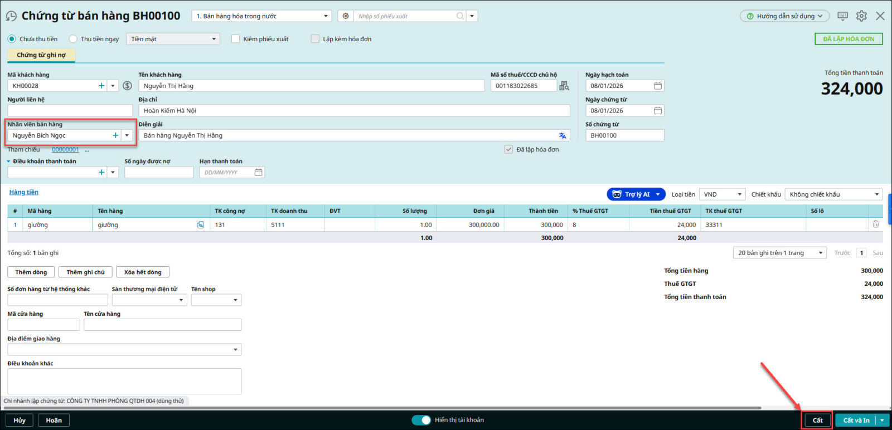Open the Loại tiền VND dropdown
Viewport: 892px width, 430px height.
click(x=722, y=194)
